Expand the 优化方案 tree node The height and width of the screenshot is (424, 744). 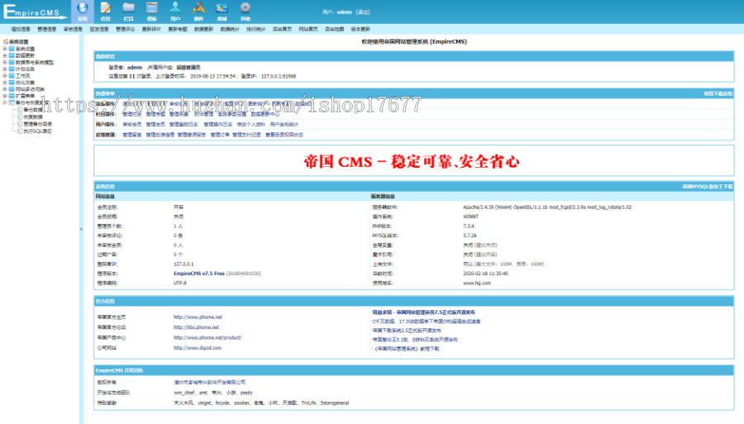point(5,83)
